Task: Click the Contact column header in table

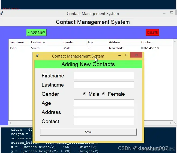Action: (156, 42)
